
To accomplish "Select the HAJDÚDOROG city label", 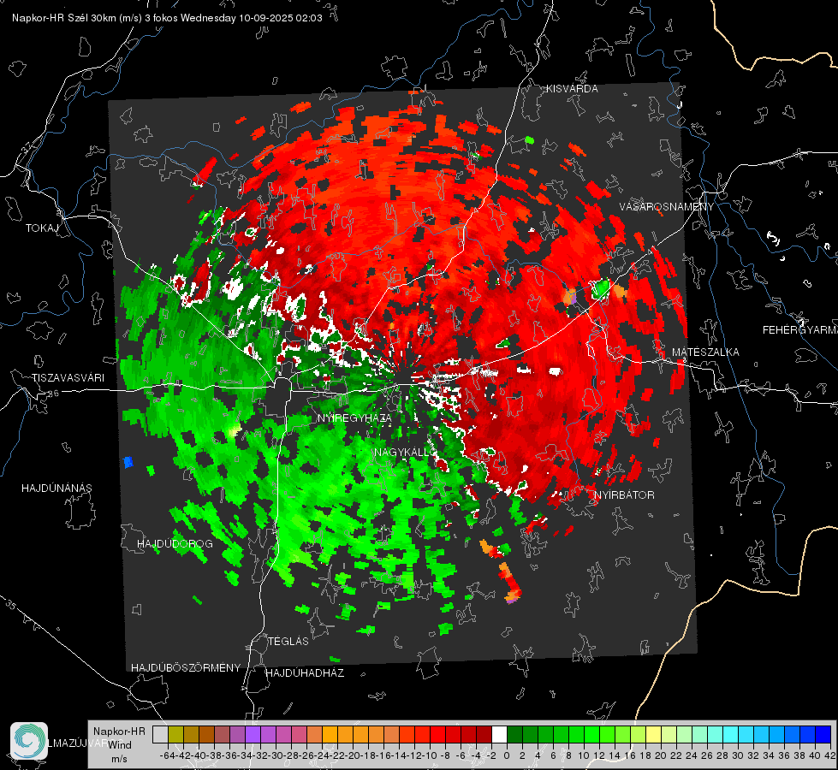I will pyautogui.click(x=175, y=544).
